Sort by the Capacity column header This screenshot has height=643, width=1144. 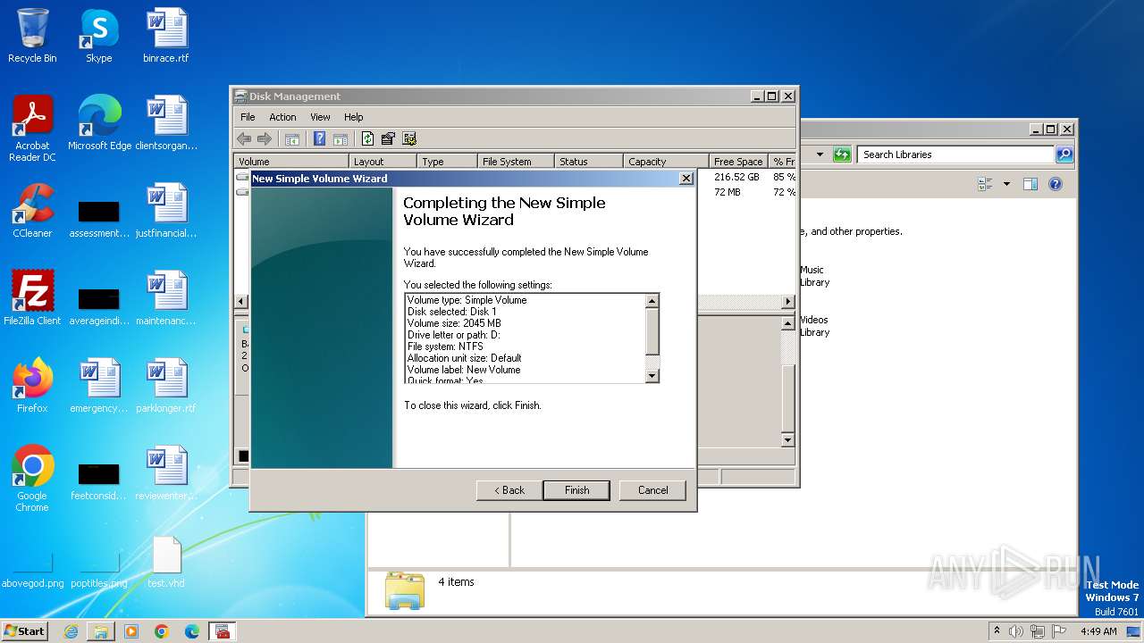[x=666, y=162]
